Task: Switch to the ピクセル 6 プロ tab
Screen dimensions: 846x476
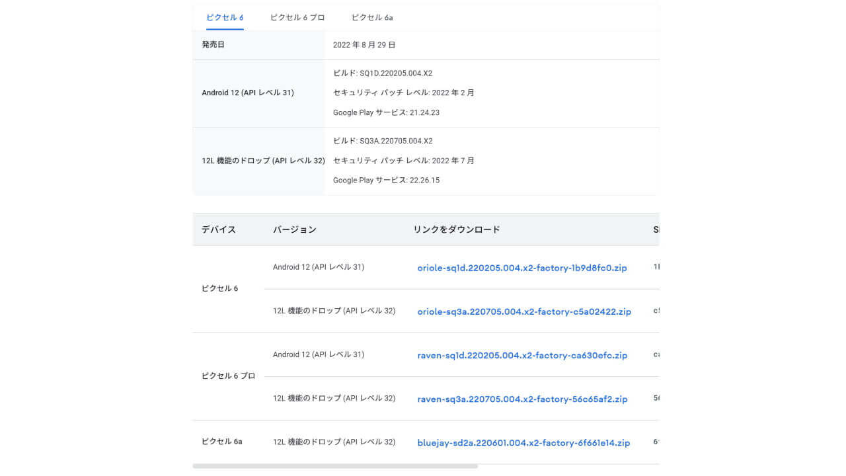Action: (x=297, y=18)
